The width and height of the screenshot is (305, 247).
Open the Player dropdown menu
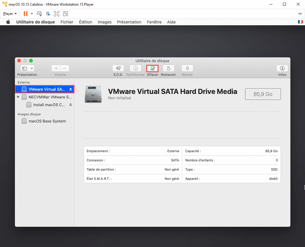10,14
